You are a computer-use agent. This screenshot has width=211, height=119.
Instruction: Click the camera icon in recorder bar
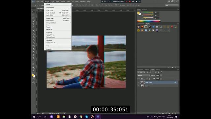(133, 1)
